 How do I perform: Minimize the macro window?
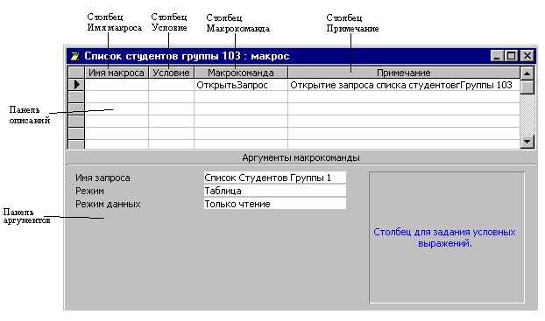point(497,56)
